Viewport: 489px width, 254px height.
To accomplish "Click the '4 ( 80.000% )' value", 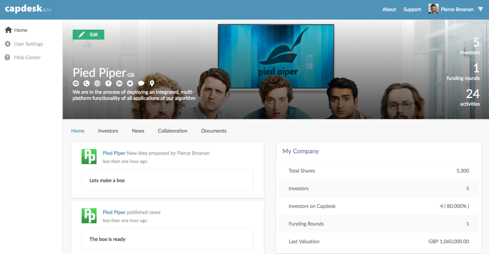I will pos(455,206).
